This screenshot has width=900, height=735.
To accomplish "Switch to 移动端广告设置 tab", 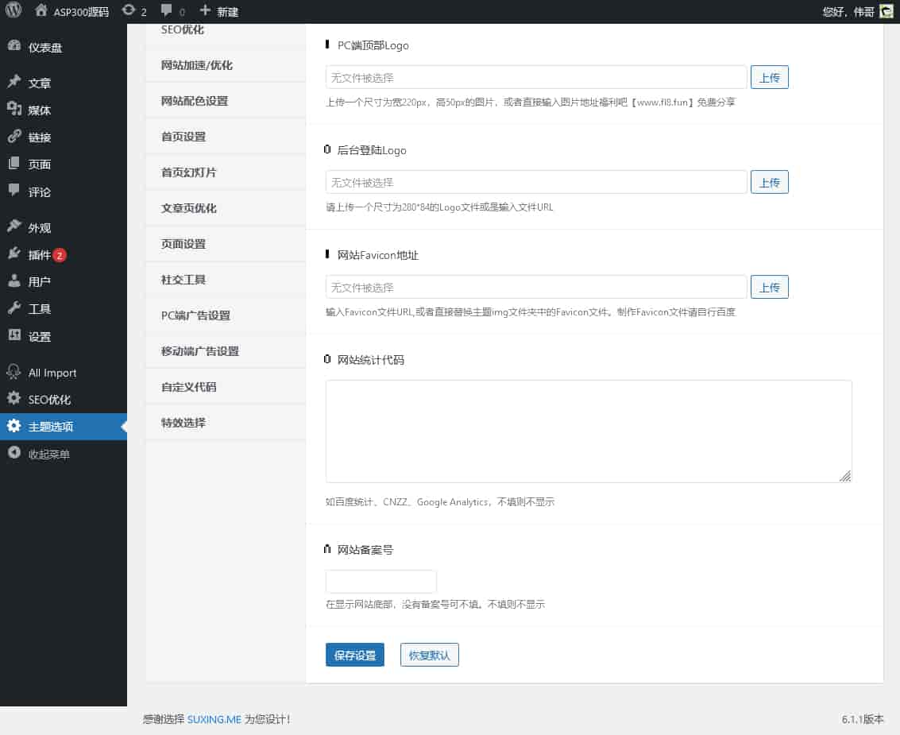I will [225, 351].
